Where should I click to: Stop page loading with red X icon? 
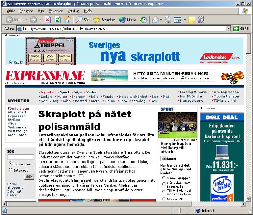pos(47,20)
